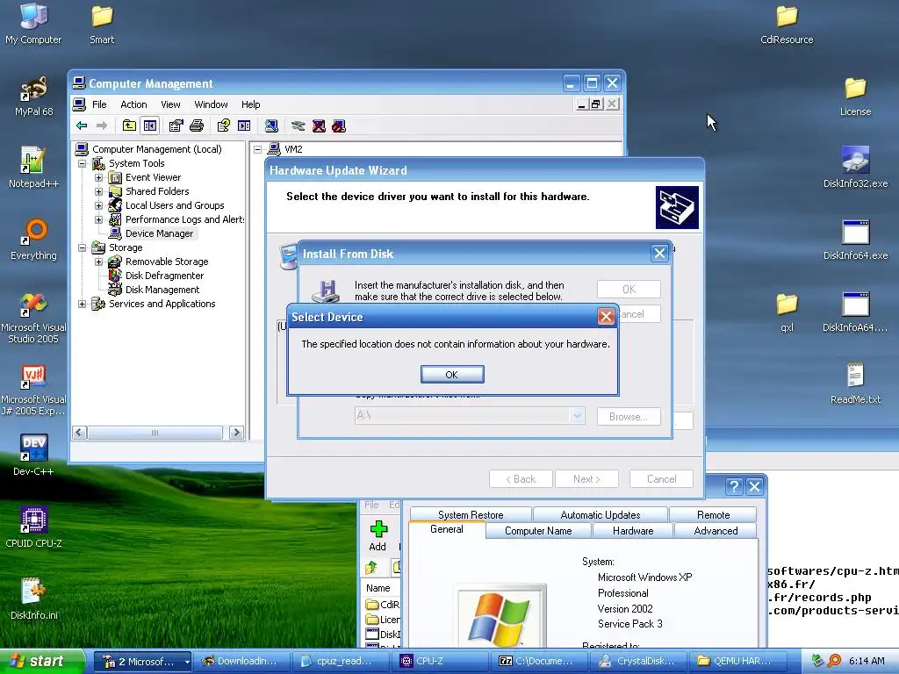The width and height of the screenshot is (899, 674).
Task: Expand Services and Applications node
Action: click(82, 304)
